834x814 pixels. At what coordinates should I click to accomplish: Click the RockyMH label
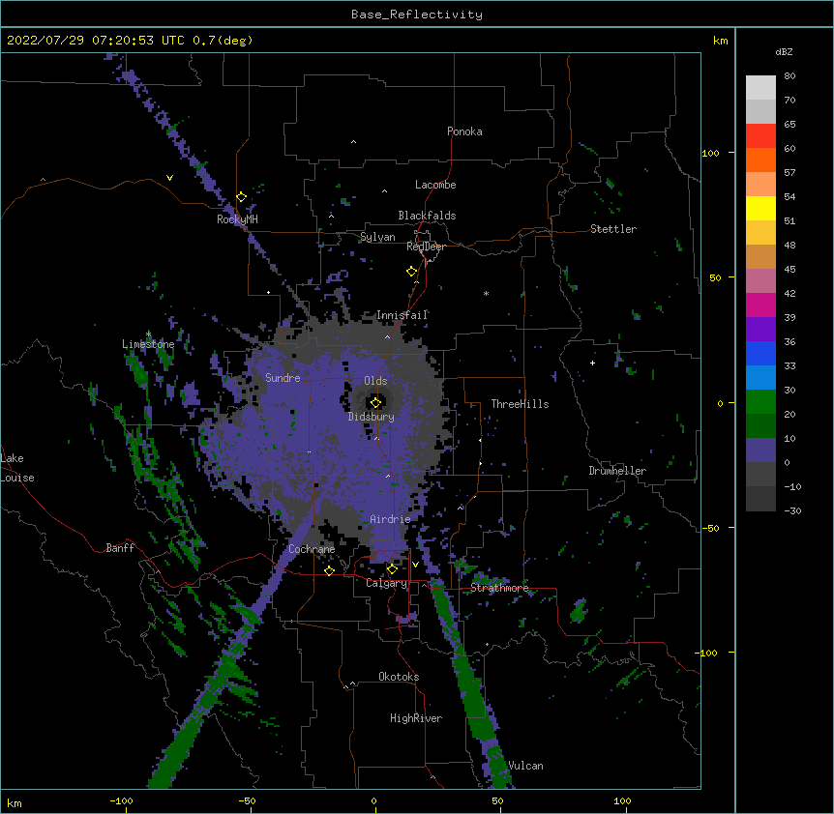coord(237,219)
